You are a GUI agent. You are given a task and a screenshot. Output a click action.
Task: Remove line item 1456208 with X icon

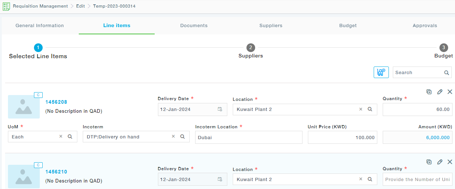[x=450, y=92]
